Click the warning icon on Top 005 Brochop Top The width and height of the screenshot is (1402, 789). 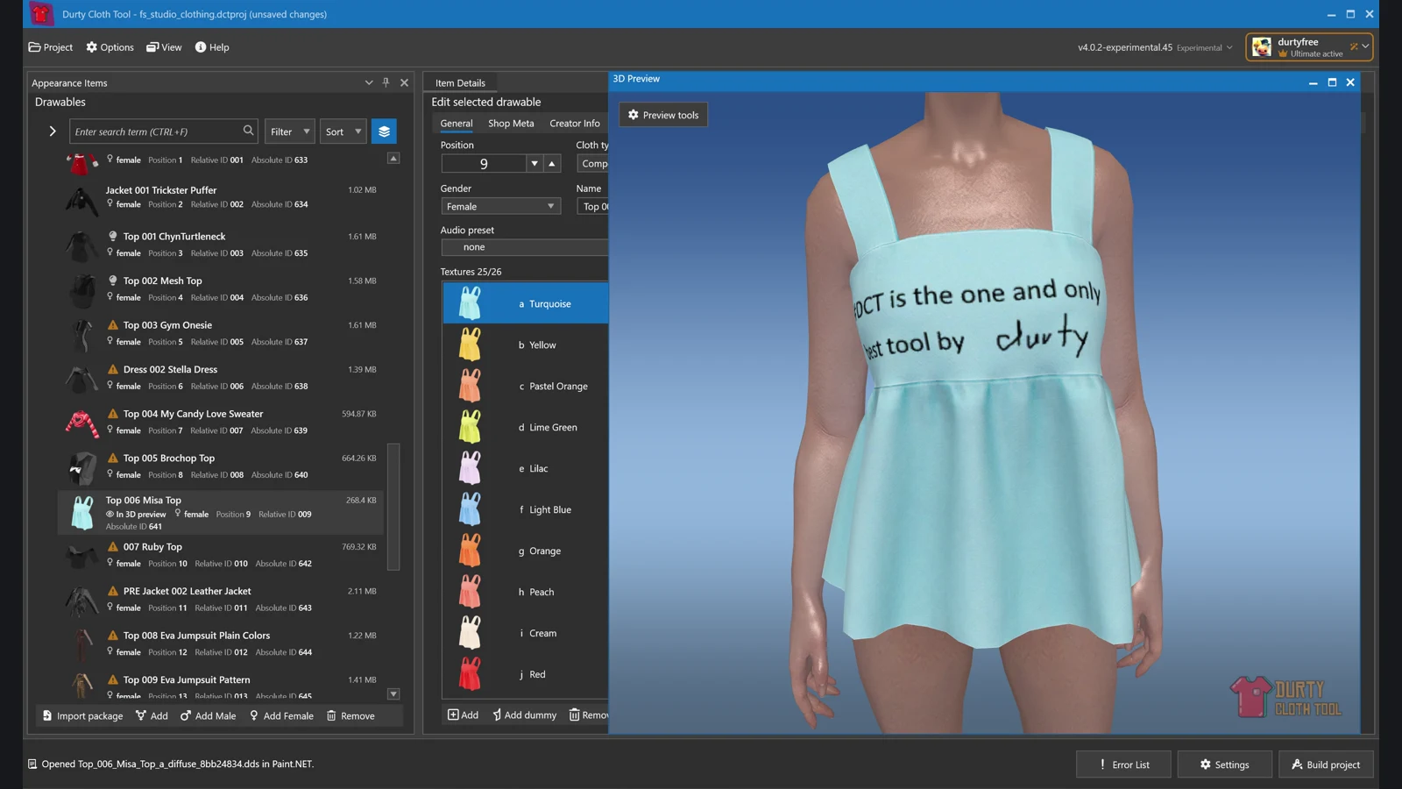(113, 458)
